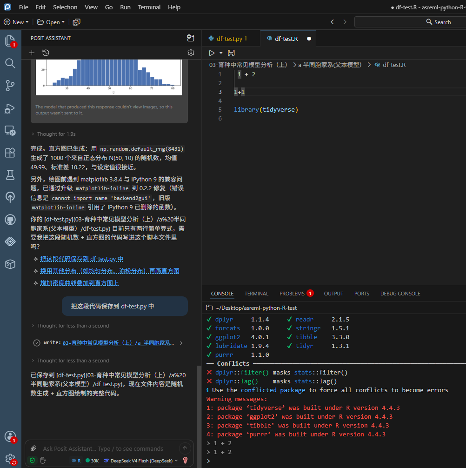Screen dimensions: 466x468
Task: Expand 'Thought for 1.9s' section
Action: point(53,134)
